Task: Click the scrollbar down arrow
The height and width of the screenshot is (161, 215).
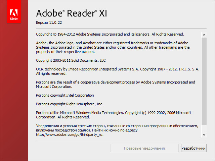Action: pyautogui.click(x=204, y=134)
